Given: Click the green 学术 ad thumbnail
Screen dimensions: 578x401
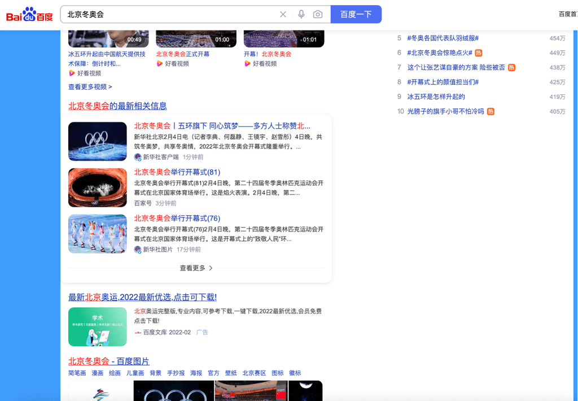Looking at the screenshot, I should (97, 326).
